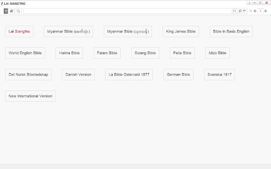The width and height of the screenshot is (271, 169).
Task: Close the Lai Siangtho window
Action: (x=266, y=3)
